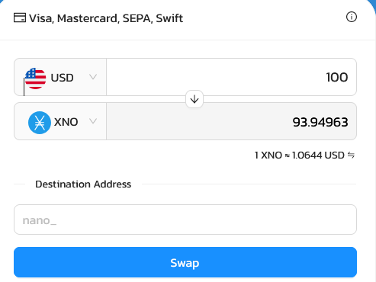The image size is (376, 282).
Task: Focus the nano_ destination address field
Action: [x=185, y=220]
